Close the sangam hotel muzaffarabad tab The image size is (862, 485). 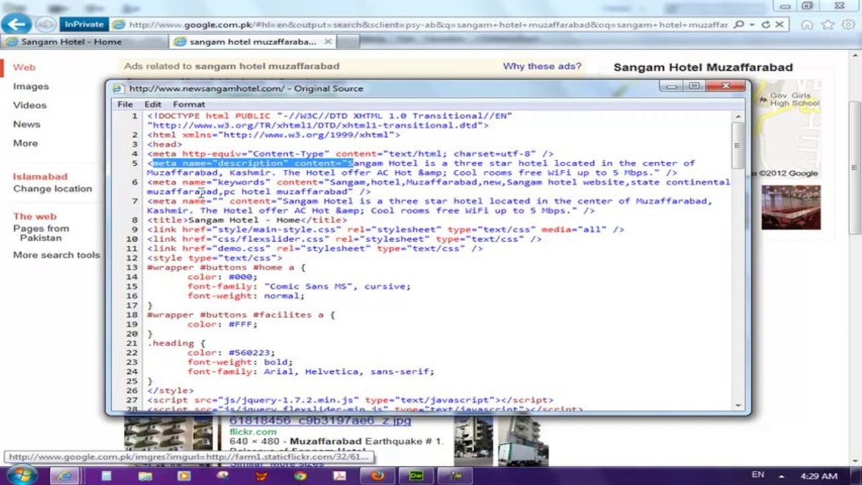328,42
